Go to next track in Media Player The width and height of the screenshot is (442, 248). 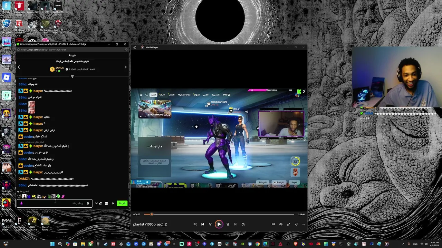coord(236,224)
